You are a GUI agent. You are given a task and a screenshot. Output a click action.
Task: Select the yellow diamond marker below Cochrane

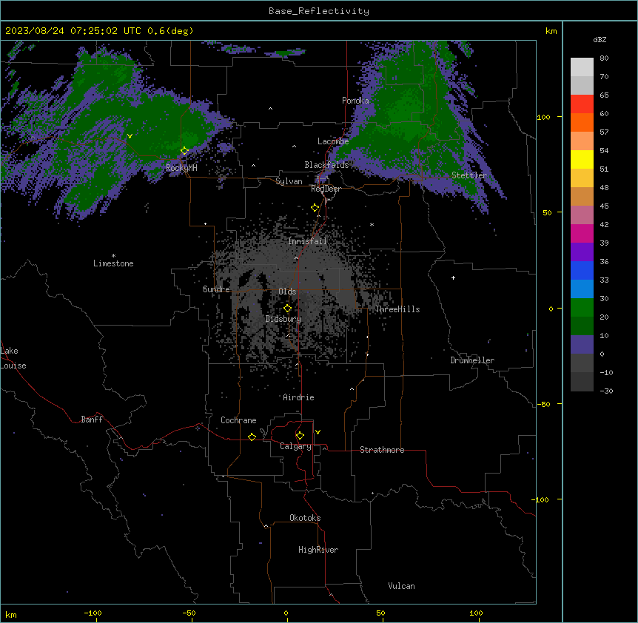pyautogui.click(x=252, y=437)
